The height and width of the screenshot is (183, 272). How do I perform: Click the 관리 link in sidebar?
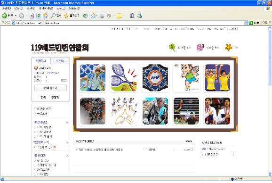coord(43,98)
